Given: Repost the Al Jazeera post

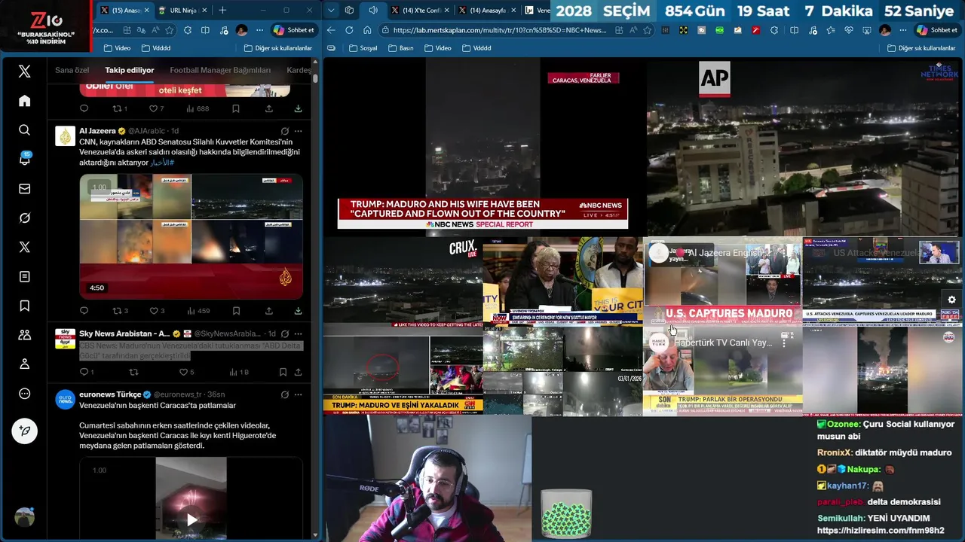Looking at the screenshot, I should 121,311.
